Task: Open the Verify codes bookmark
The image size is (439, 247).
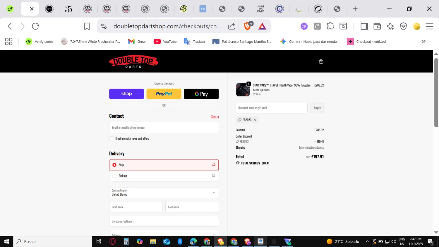Action: coord(40,42)
